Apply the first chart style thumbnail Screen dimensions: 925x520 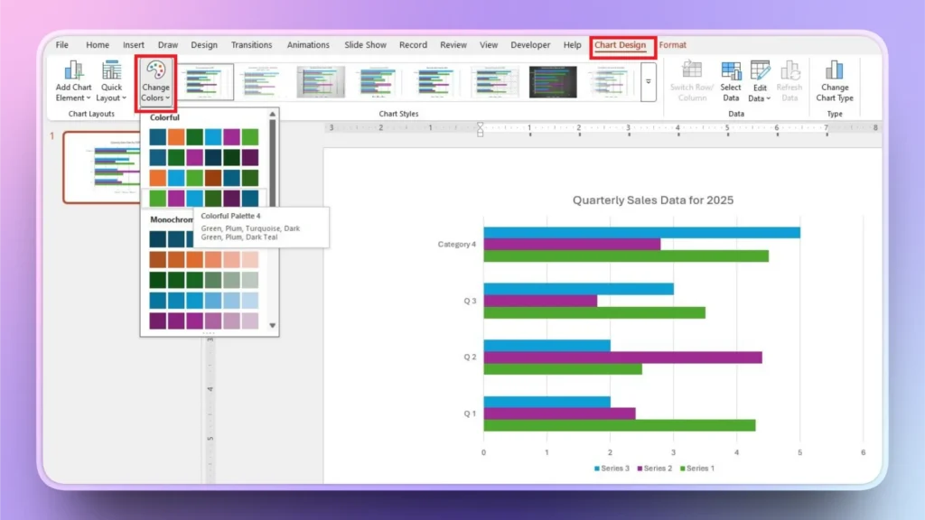tap(207, 79)
